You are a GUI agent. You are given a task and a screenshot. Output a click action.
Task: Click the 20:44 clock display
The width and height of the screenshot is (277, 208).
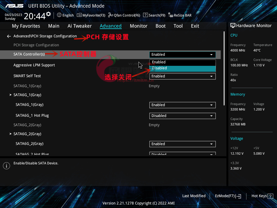pos(35,16)
